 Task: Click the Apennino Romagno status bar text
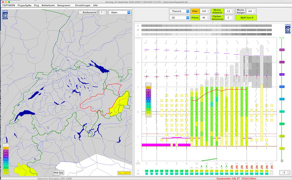coord(54,179)
